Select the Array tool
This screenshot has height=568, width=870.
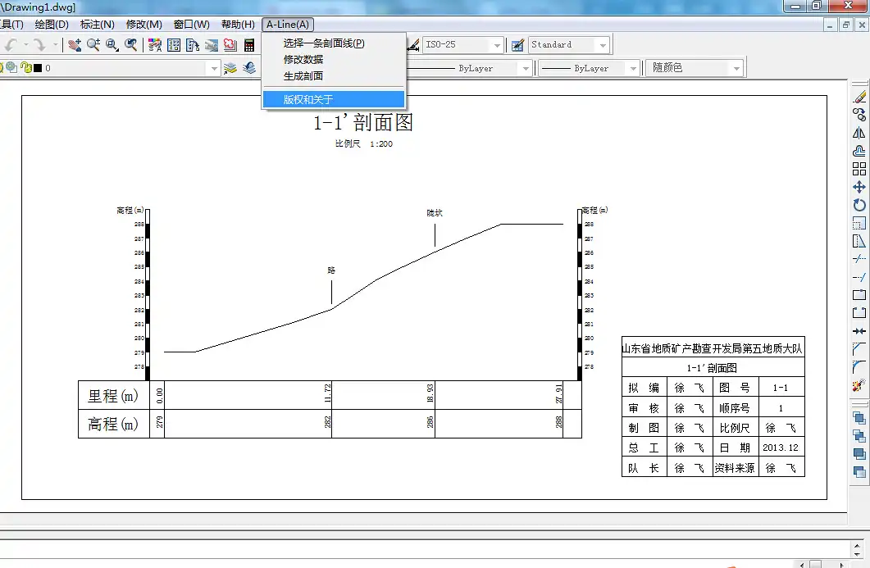click(x=859, y=169)
